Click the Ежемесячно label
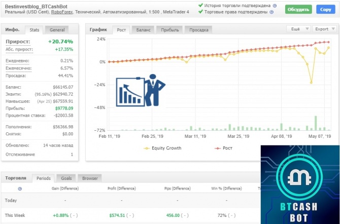Screen dimensions: 340x224 click(x=18, y=68)
